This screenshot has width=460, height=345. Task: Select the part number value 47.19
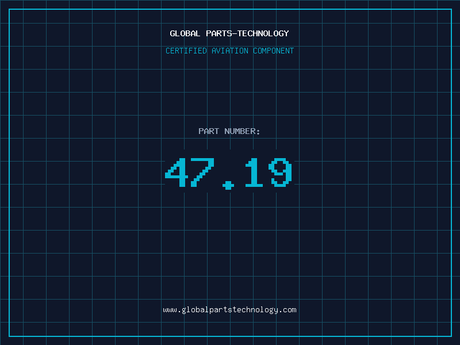[229, 173]
